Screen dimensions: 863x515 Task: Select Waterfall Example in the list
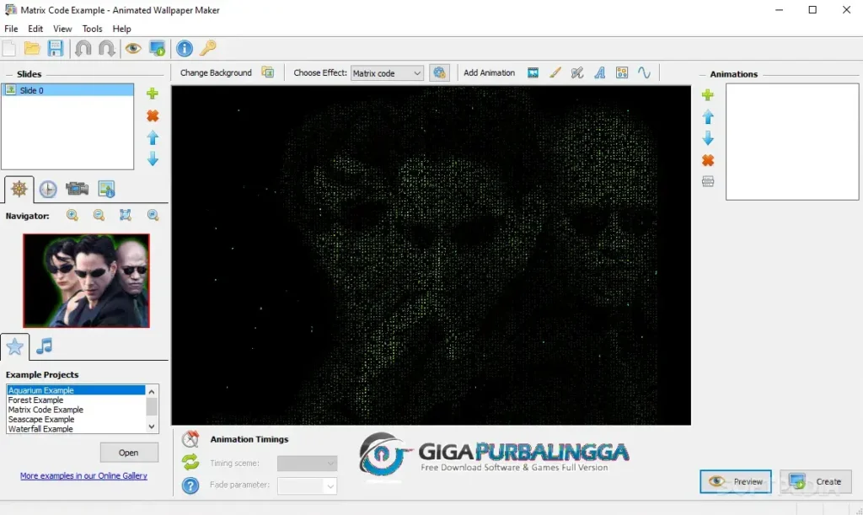(x=76, y=429)
